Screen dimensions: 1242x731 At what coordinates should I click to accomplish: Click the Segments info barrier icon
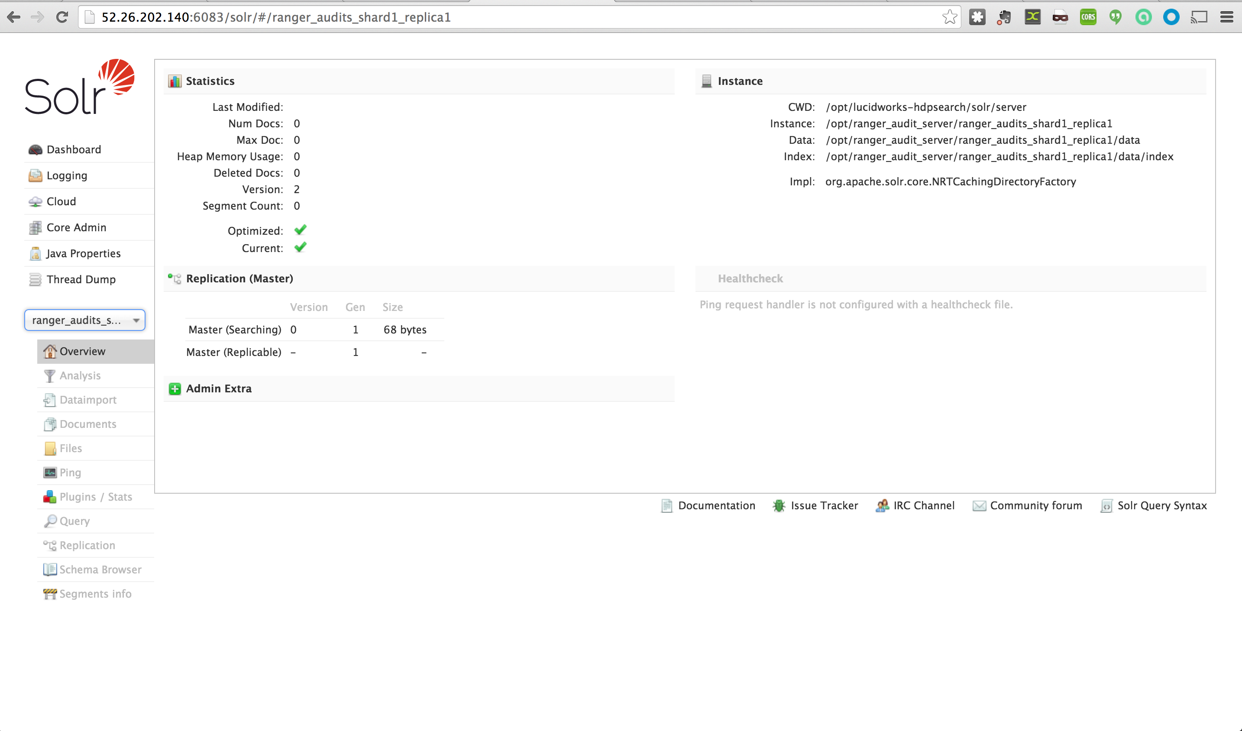(50, 594)
